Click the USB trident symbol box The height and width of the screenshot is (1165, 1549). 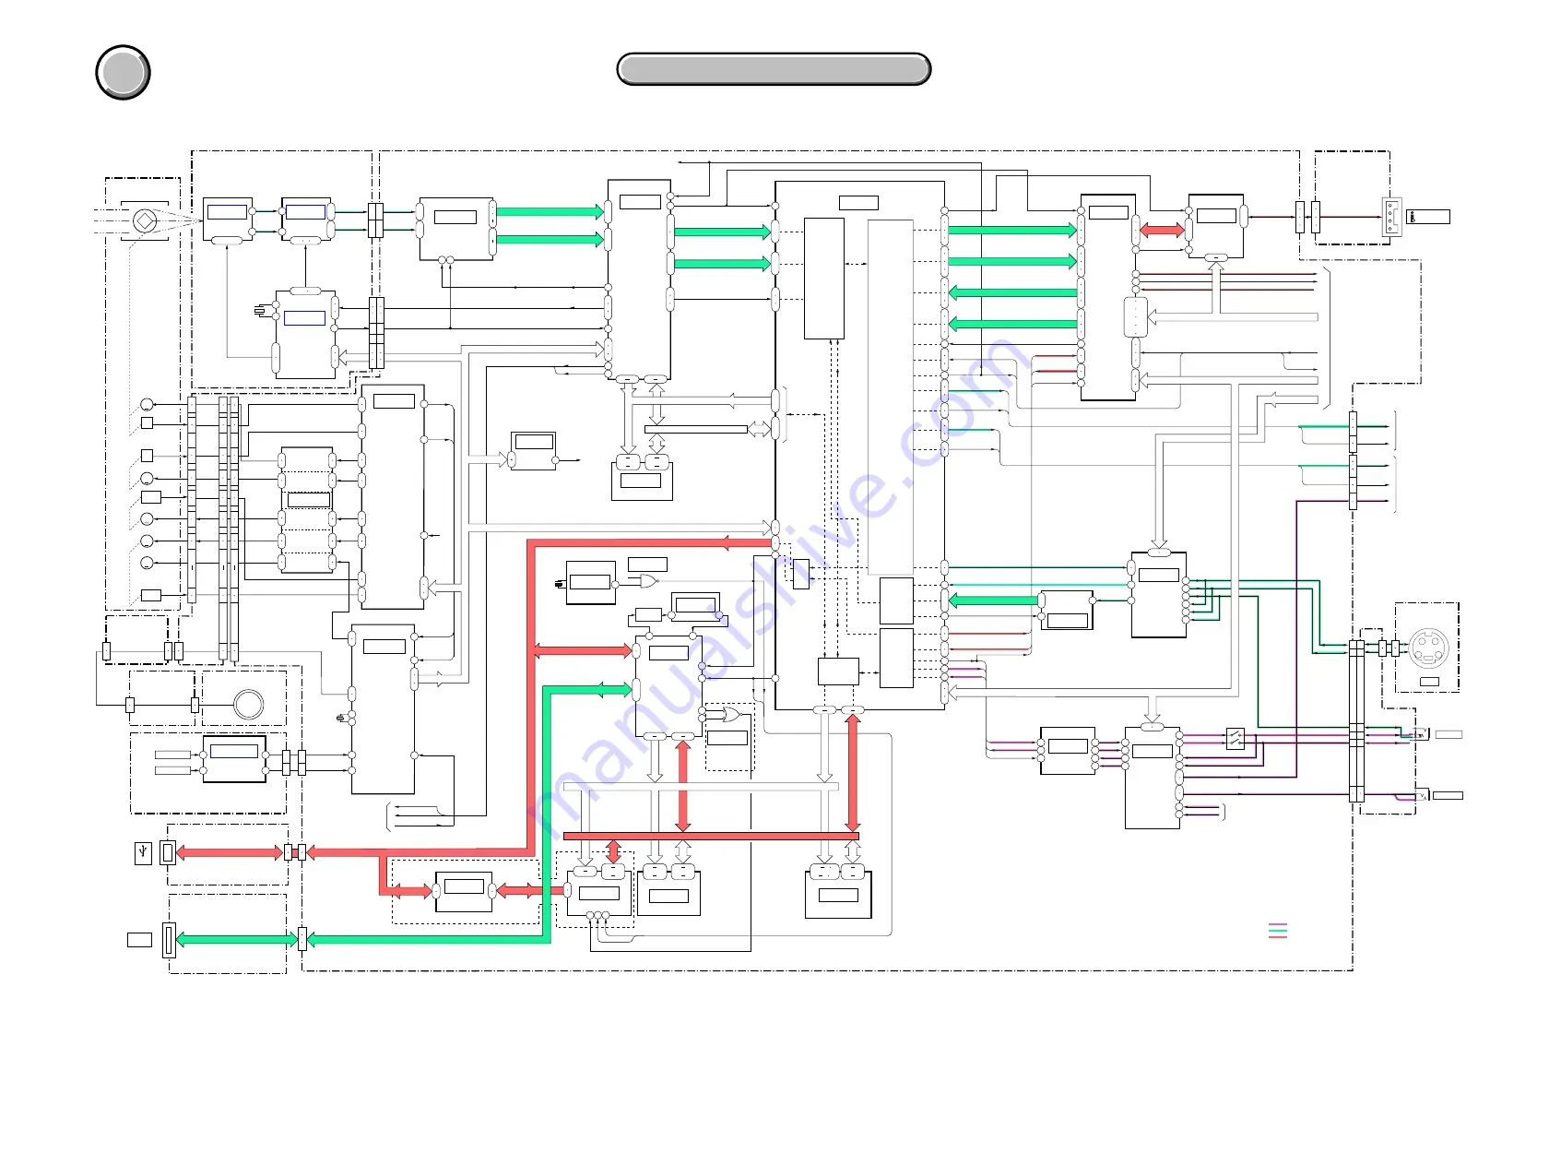143,853
